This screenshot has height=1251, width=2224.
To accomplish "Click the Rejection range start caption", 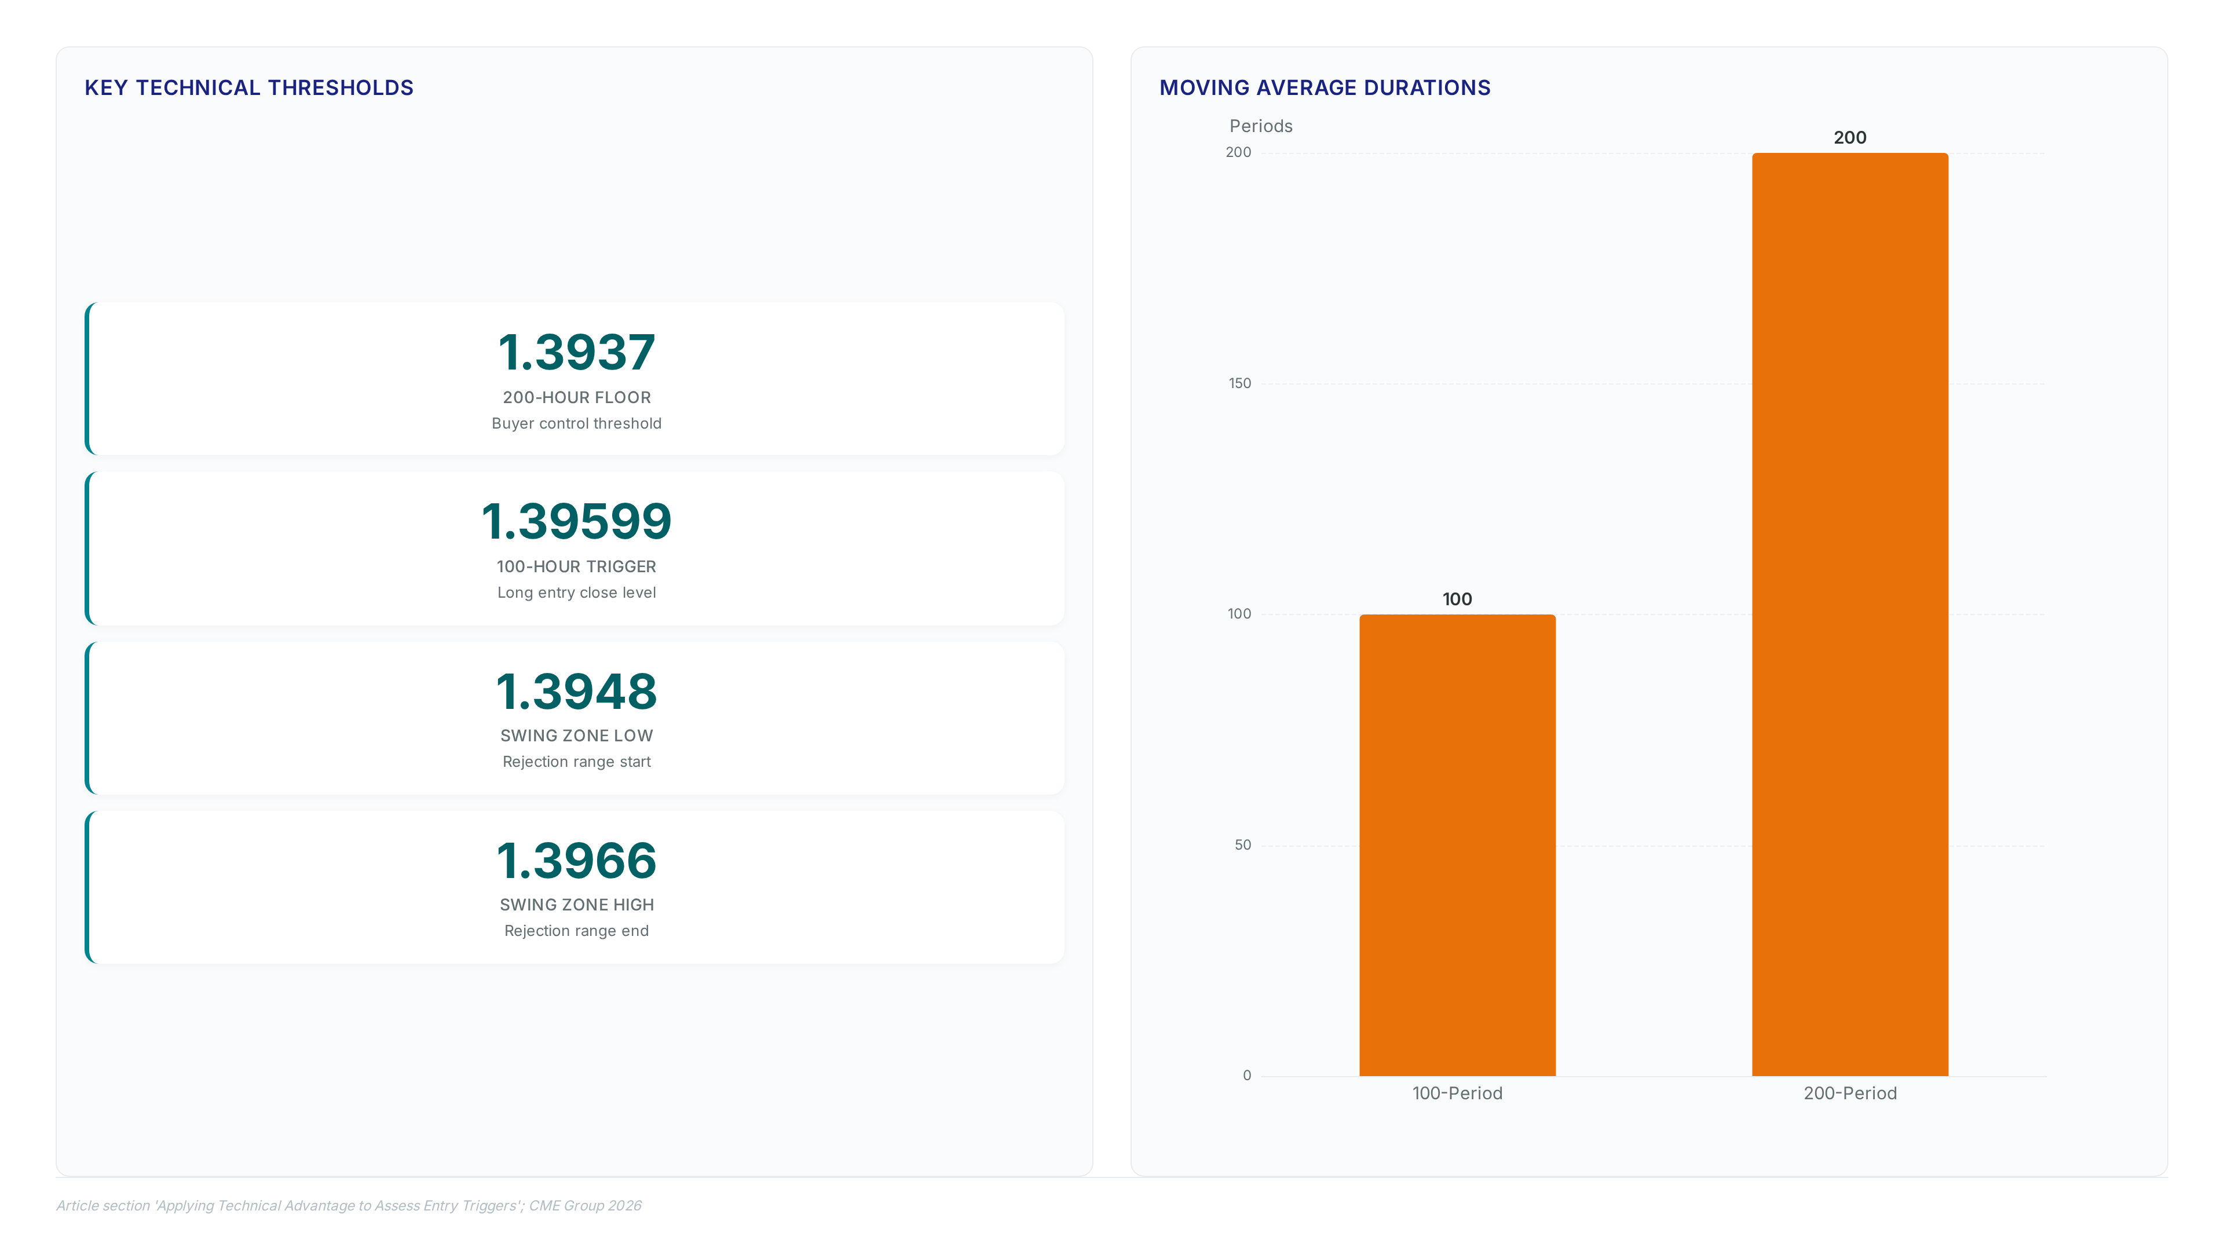I will point(577,762).
